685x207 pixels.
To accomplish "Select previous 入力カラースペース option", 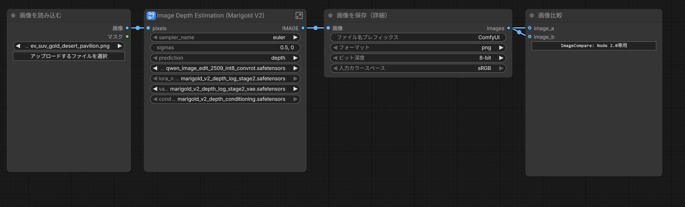I will pos(335,68).
